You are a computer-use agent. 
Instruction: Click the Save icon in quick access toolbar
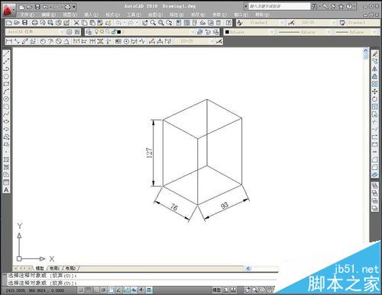[37, 7]
